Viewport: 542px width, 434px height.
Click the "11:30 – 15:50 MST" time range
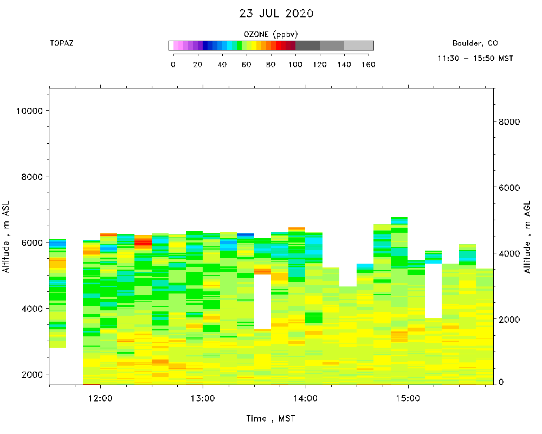point(475,58)
